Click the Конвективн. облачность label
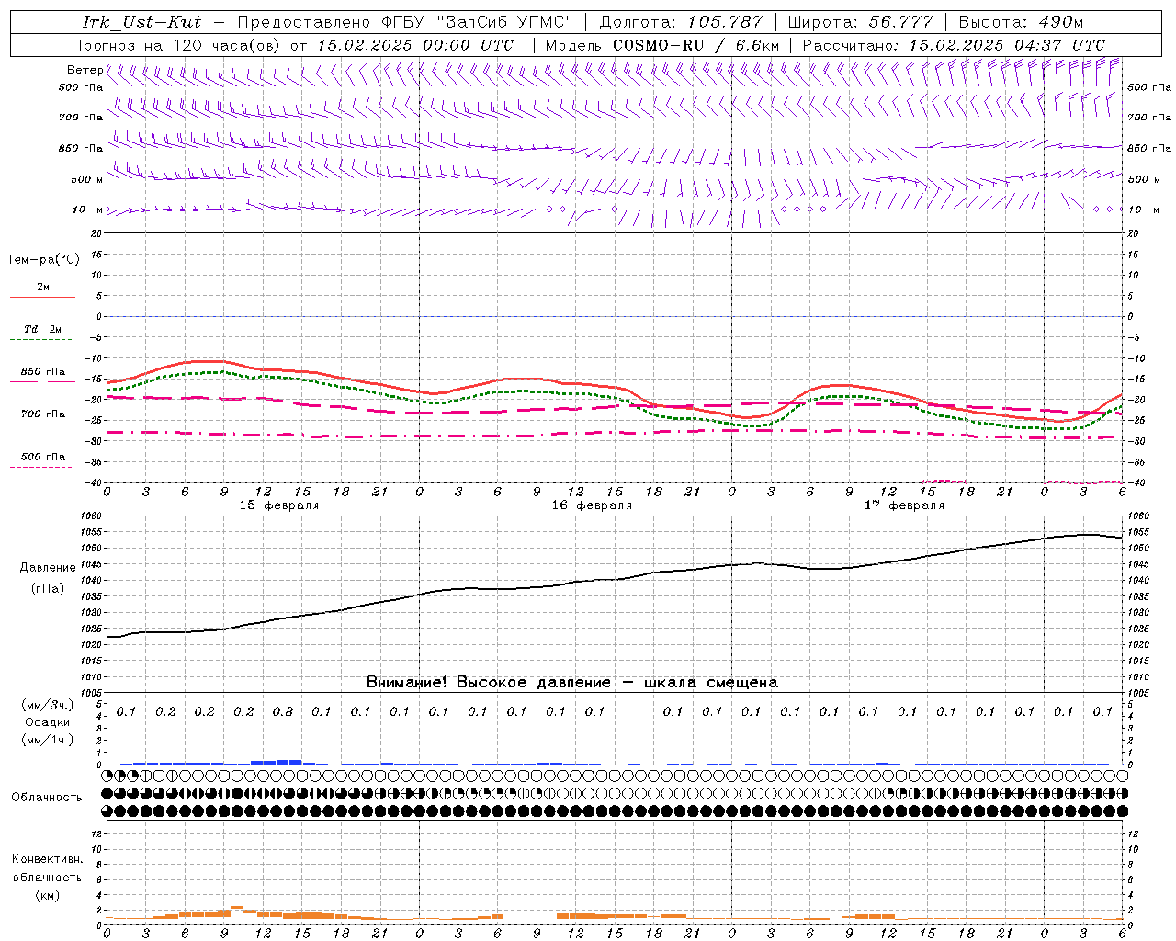This screenshot has height=941, width=1176. (x=47, y=868)
